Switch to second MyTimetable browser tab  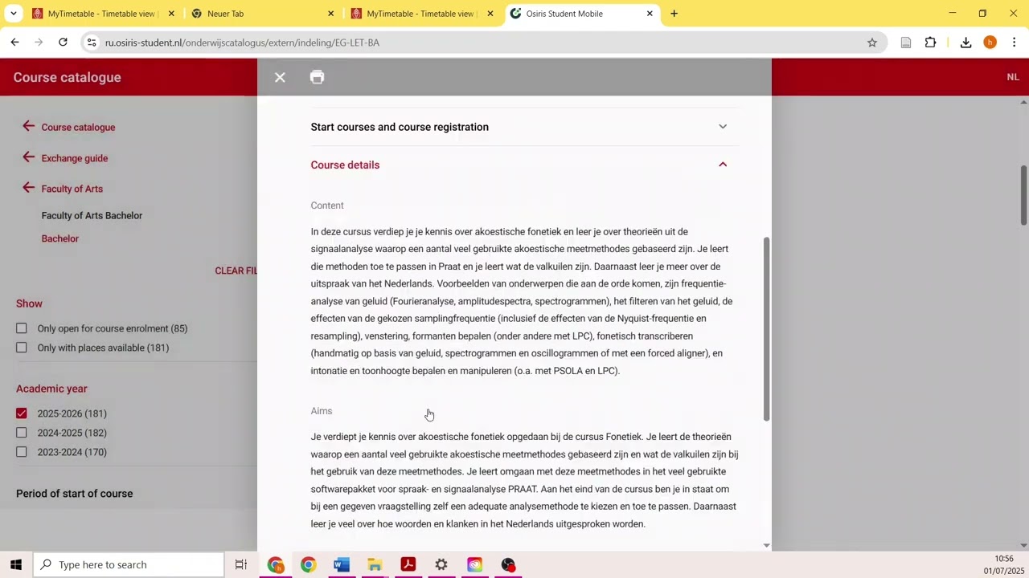421,14
